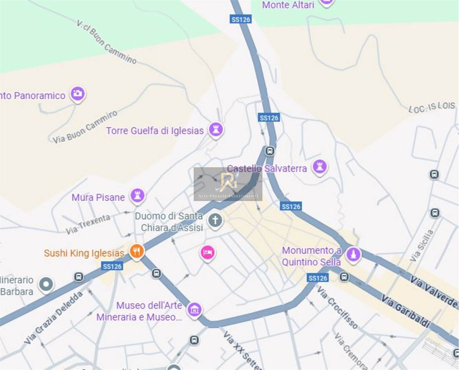Click the Aste Preaste Investimenti watermark logo
459x370 pixels.
pyautogui.click(x=228, y=184)
